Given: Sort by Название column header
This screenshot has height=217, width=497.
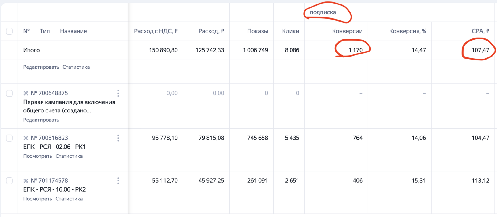Looking at the screenshot, I should coord(73,31).
